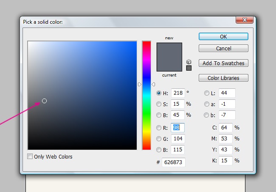
Task: Click the small web-safe color swatch below cube
Action: click(x=189, y=68)
